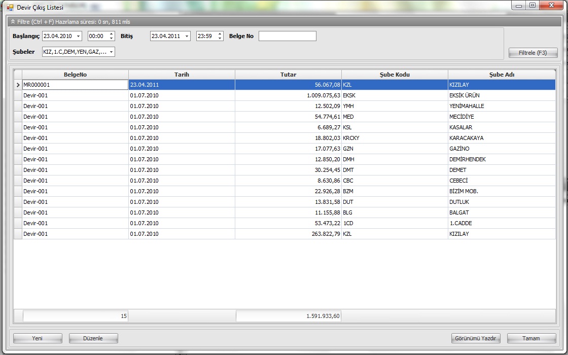Select the DMT branch code cell
Viewport: 568px width, 355px height.
pos(395,170)
